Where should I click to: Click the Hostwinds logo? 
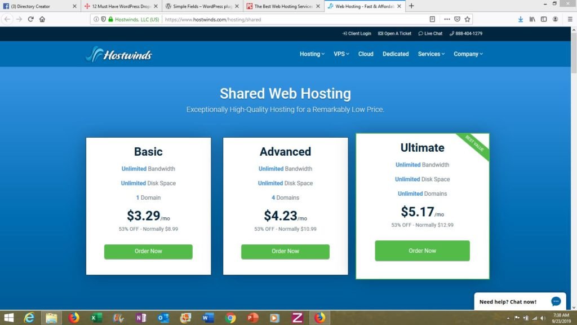point(119,54)
